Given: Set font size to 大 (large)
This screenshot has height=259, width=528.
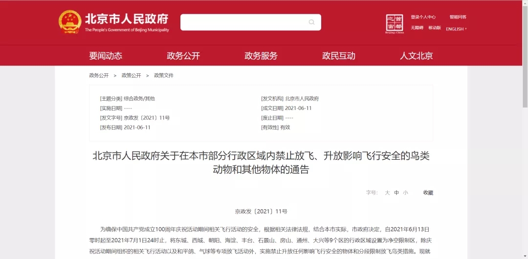Looking at the screenshot, I should 387,193.
